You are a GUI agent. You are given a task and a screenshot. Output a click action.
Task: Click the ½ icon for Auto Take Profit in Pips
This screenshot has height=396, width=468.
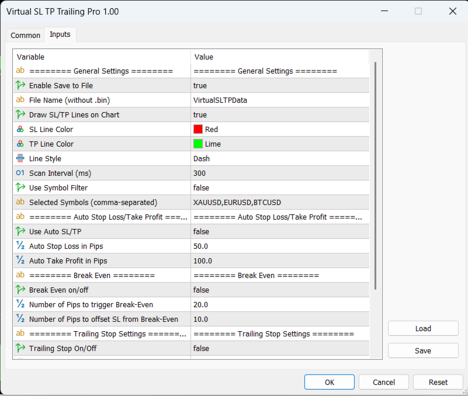point(20,260)
